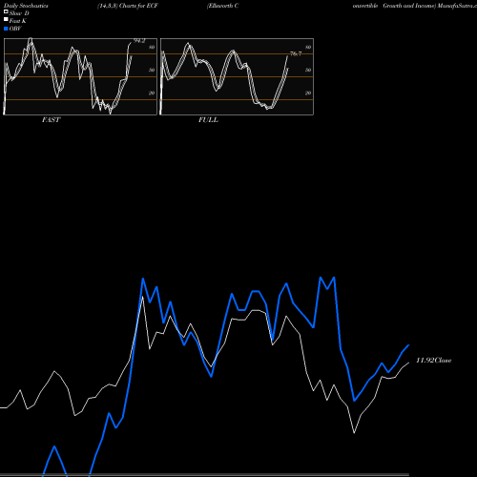Click the 20 axis label on FAST chart

tap(152, 93)
